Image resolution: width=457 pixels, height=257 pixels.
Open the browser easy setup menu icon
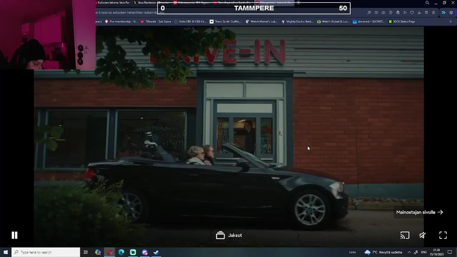pyautogui.click(x=426, y=12)
